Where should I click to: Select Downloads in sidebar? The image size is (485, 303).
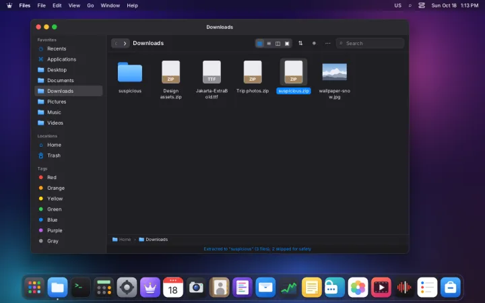click(x=68, y=91)
